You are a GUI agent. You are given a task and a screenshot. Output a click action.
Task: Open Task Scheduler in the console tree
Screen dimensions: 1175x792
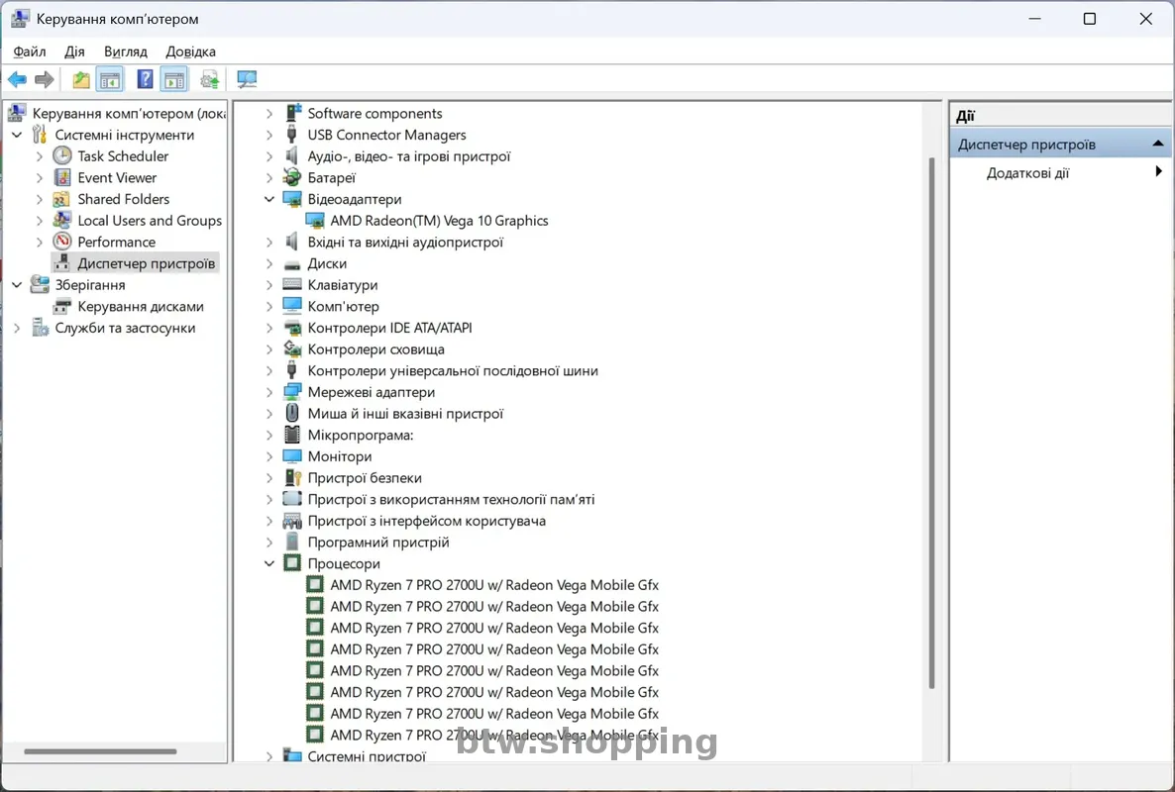point(123,156)
